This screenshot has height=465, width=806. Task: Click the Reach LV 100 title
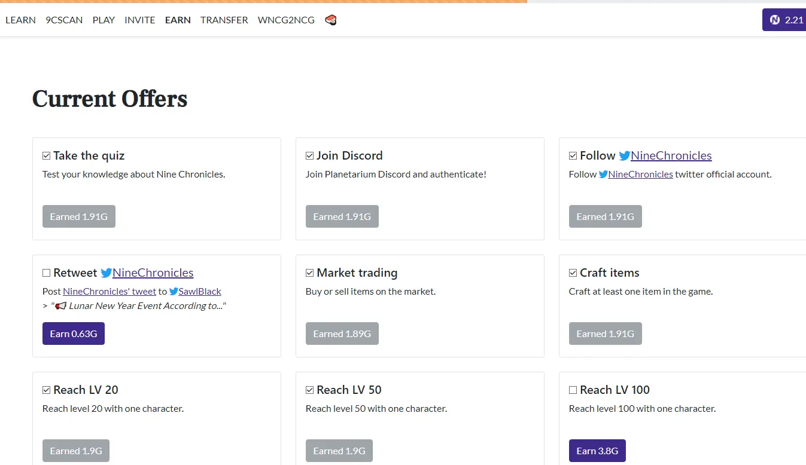tap(615, 390)
